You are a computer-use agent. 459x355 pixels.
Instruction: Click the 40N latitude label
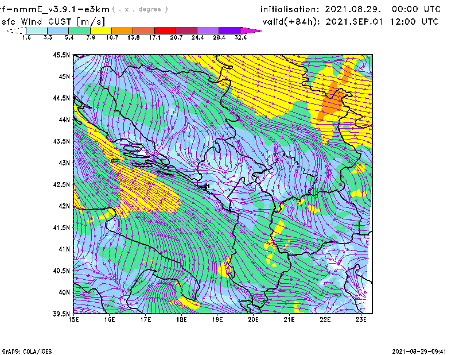[64, 292]
